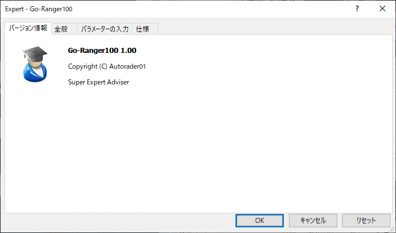The image size is (396, 233).
Task: Confirm with the OK button
Action: click(x=260, y=221)
